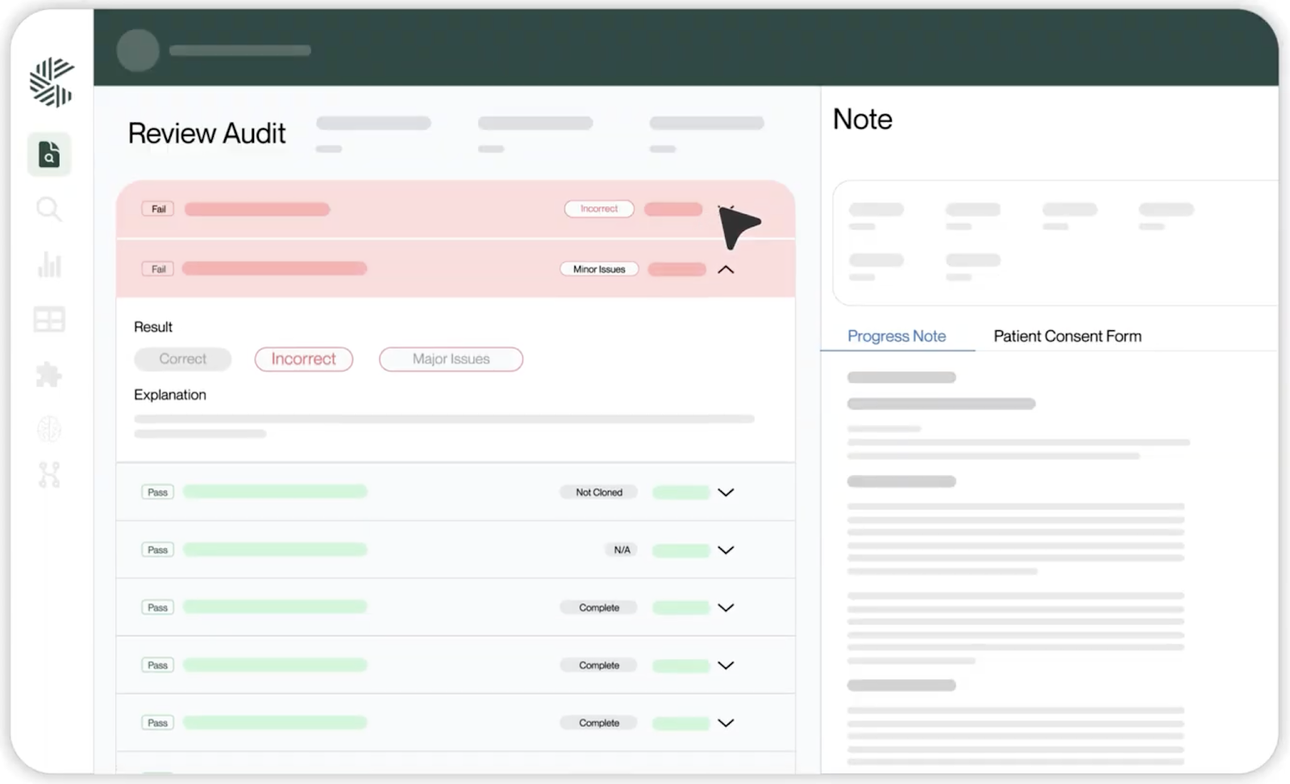Click the Note panel heading
The height and width of the screenshot is (784, 1290).
[x=863, y=119]
